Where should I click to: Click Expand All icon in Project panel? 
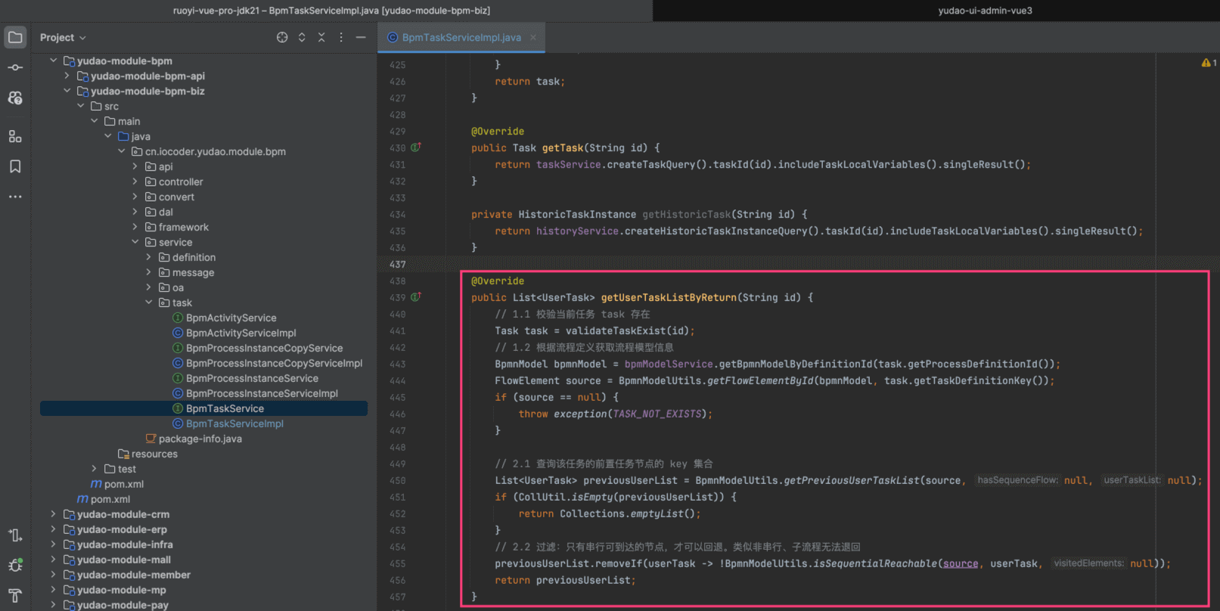(x=302, y=38)
